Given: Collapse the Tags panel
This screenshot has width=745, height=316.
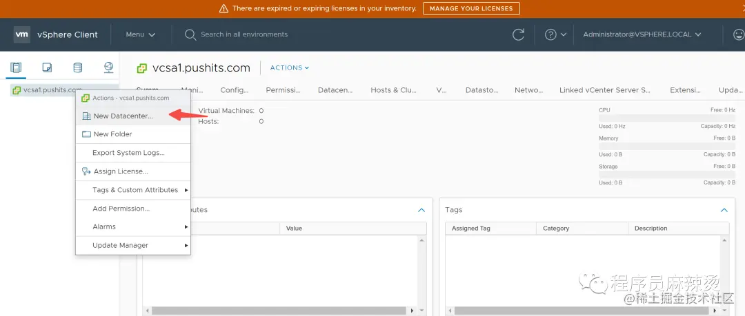Looking at the screenshot, I should pyautogui.click(x=724, y=210).
